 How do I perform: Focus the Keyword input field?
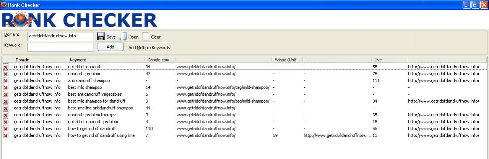tap(60, 47)
